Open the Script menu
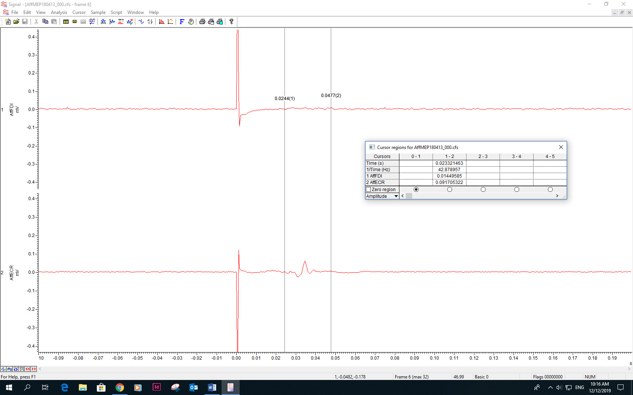 click(x=116, y=12)
